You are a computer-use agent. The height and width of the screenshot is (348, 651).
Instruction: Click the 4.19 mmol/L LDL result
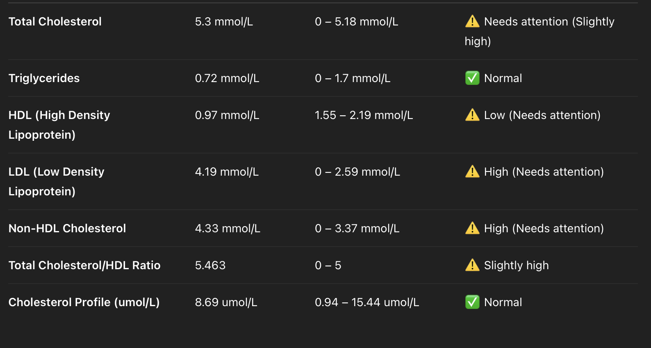[227, 172]
